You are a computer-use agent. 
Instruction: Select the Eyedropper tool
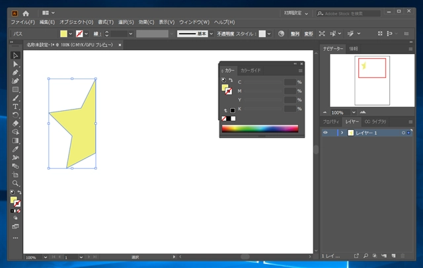coord(15,149)
